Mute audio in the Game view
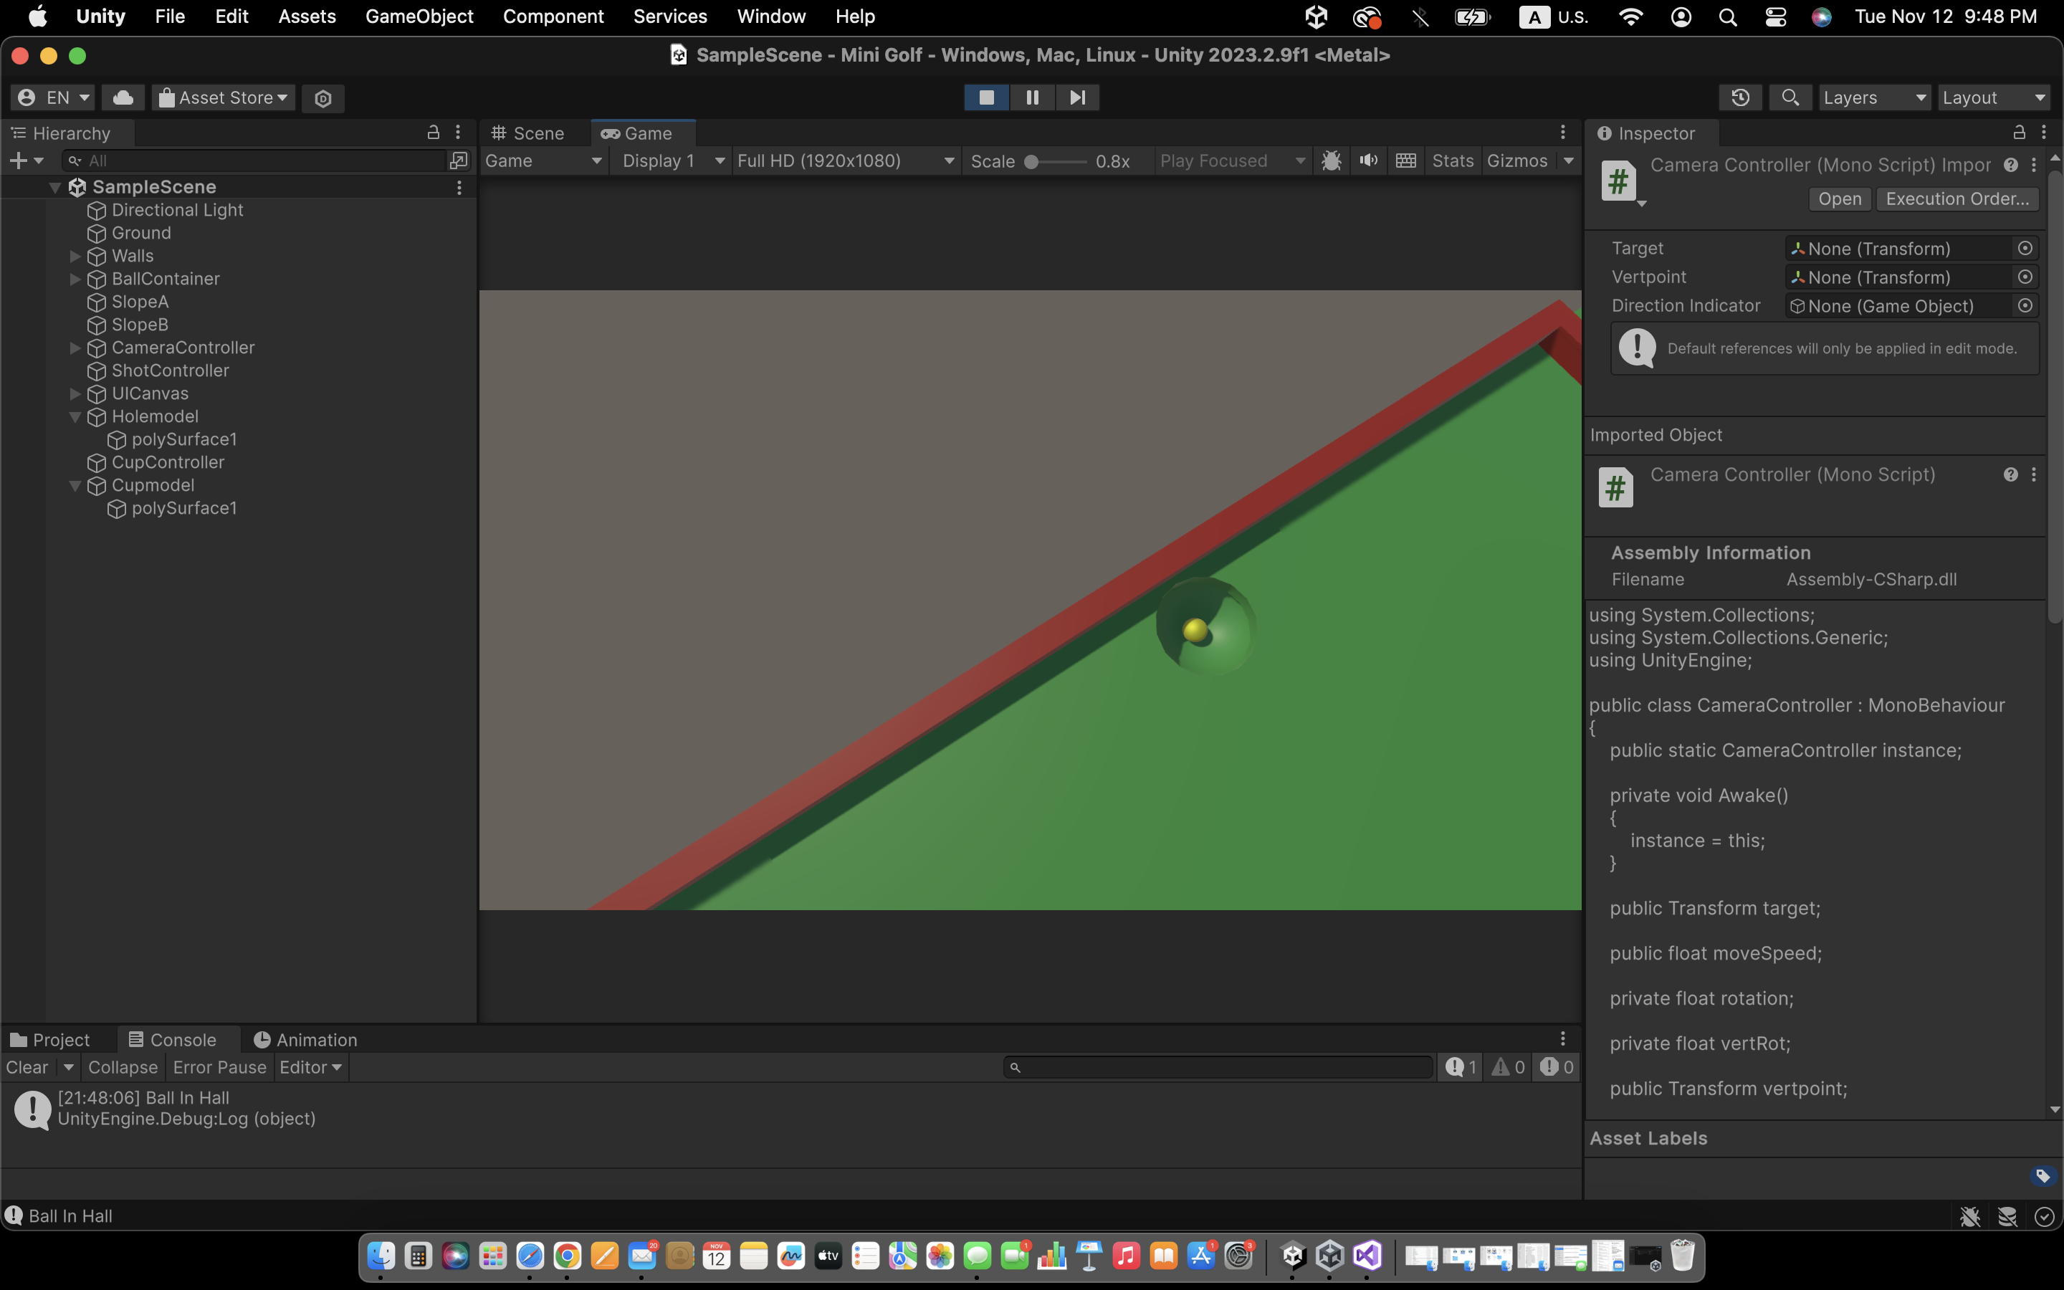This screenshot has width=2064, height=1290. coord(1368,161)
